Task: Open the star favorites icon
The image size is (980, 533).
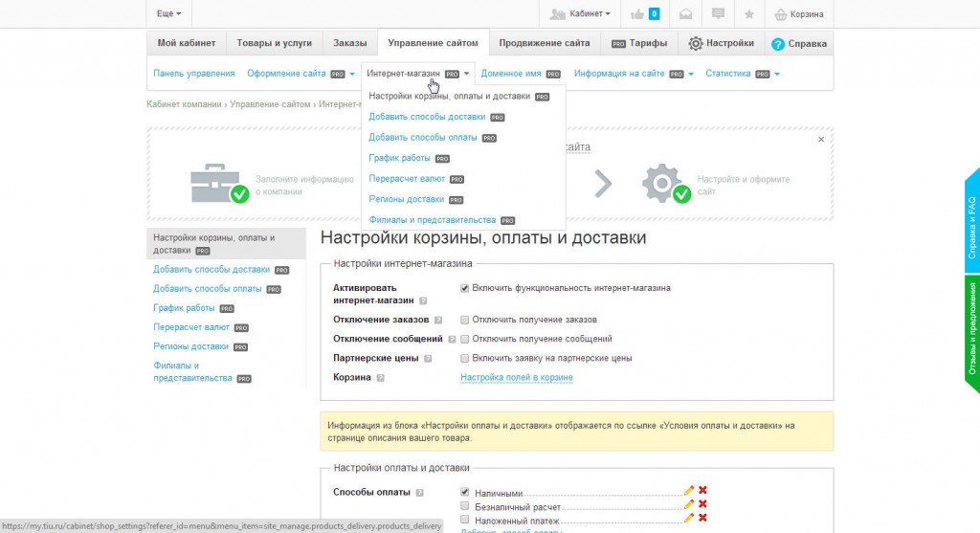Action: click(748, 13)
